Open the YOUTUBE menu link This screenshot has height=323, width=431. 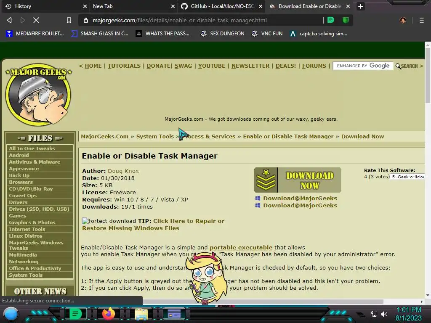point(212,66)
